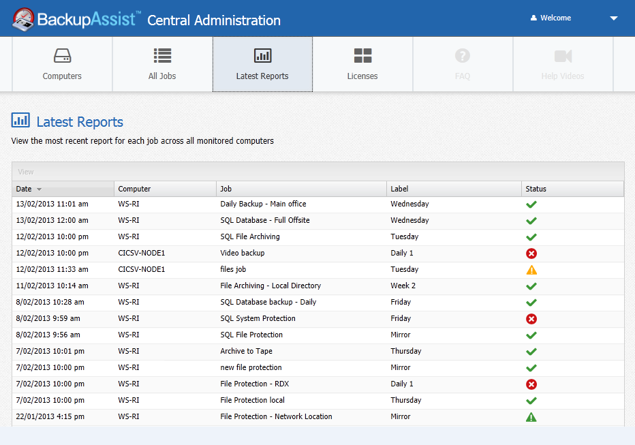Open the Help Videos tab
Image resolution: width=635 pixels, height=445 pixels.
(563, 64)
